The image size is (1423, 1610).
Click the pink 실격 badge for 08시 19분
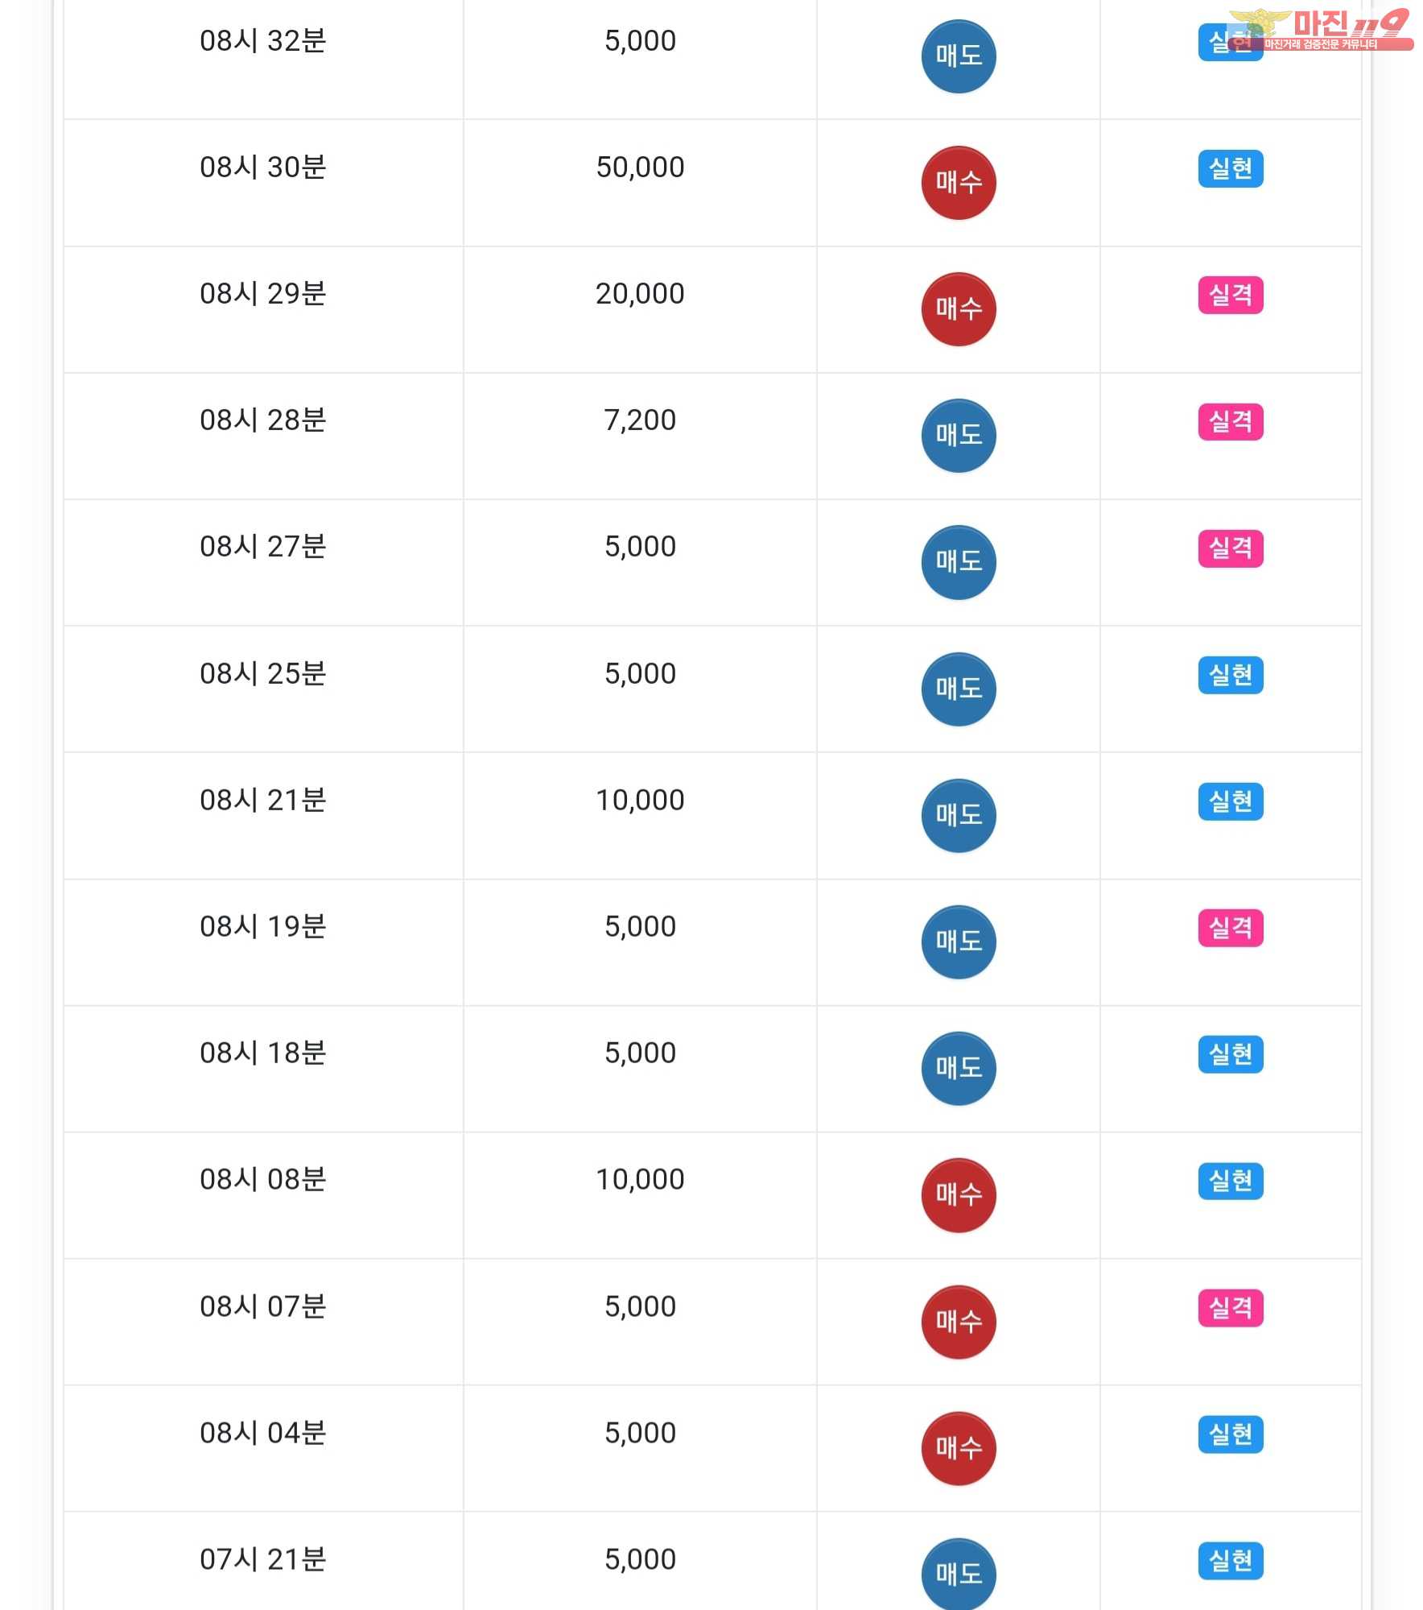(x=1230, y=928)
